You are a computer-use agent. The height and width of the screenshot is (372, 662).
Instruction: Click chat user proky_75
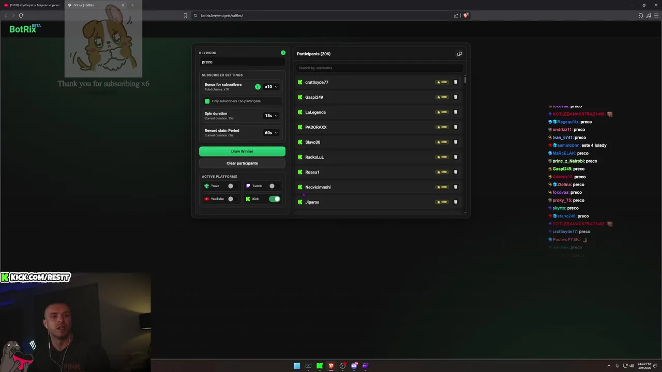(x=561, y=200)
